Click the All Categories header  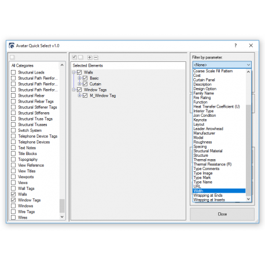pyautogui.click(x=23, y=65)
